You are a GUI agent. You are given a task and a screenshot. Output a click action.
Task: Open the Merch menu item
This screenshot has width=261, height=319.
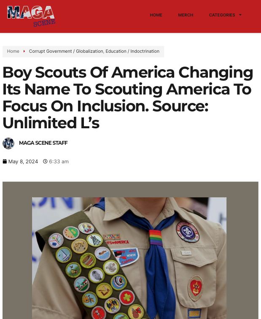point(186,15)
